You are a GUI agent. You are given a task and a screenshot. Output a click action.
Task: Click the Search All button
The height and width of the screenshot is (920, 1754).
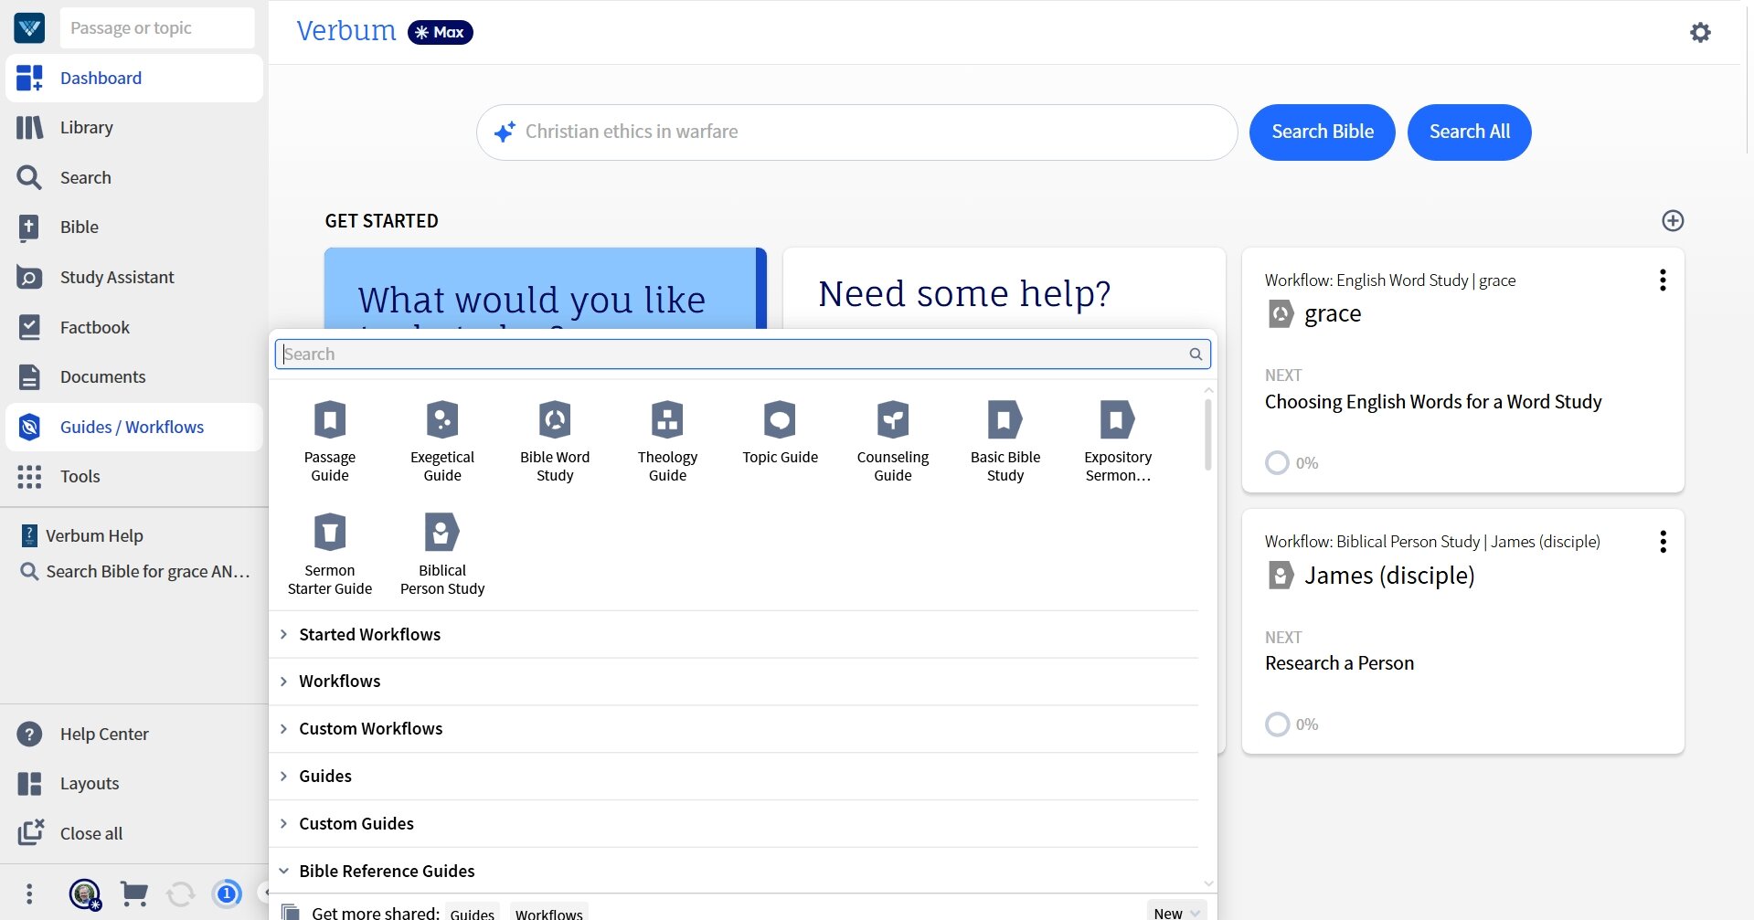tap(1469, 132)
